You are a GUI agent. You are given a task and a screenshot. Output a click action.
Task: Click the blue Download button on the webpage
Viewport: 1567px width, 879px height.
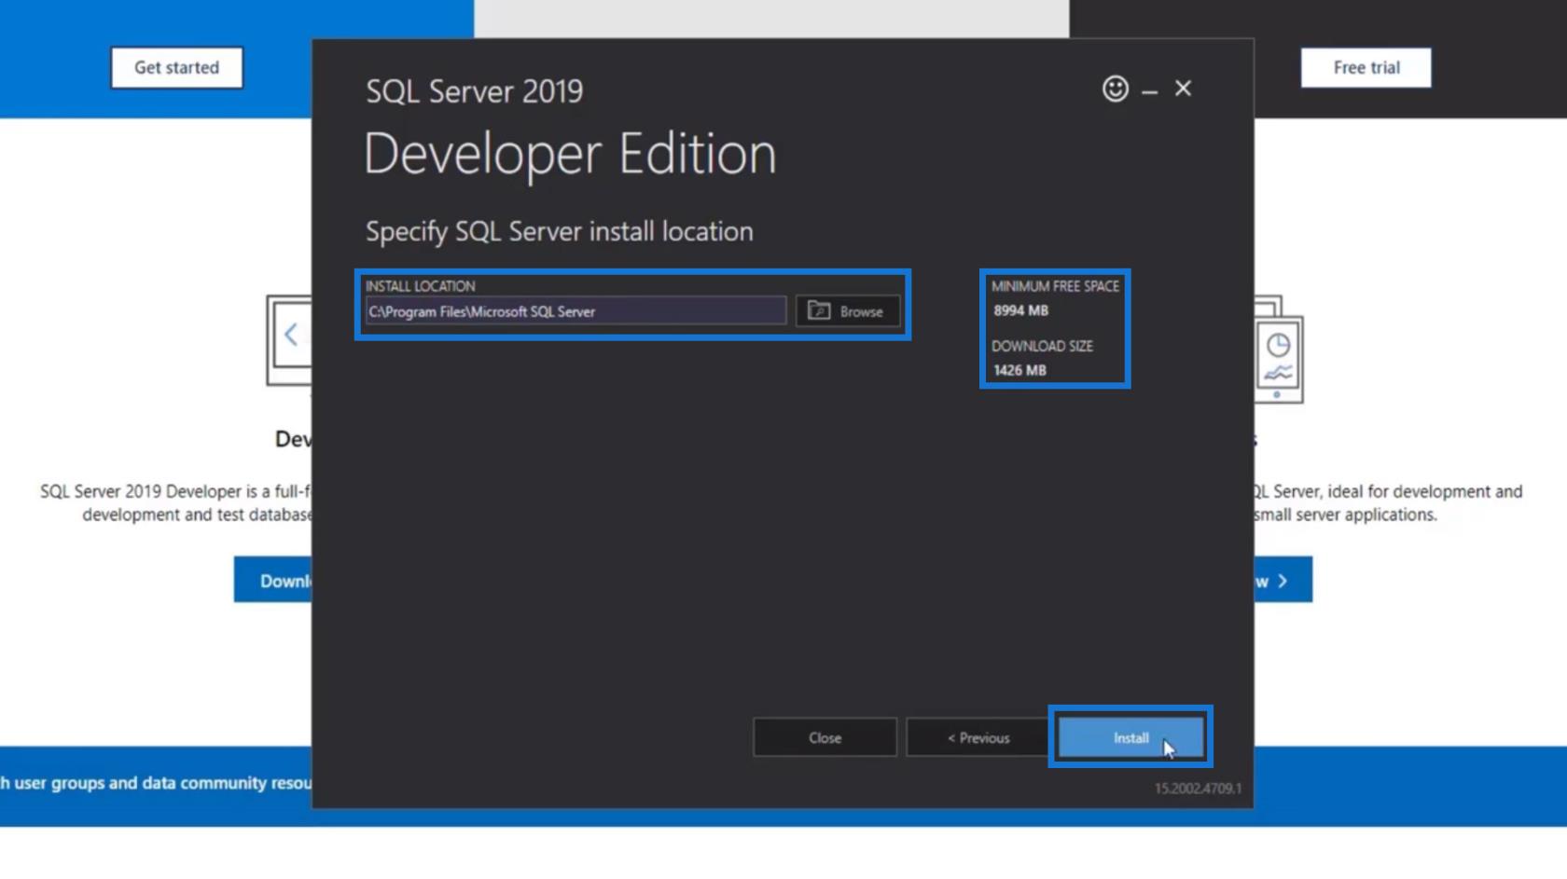point(273,581)
